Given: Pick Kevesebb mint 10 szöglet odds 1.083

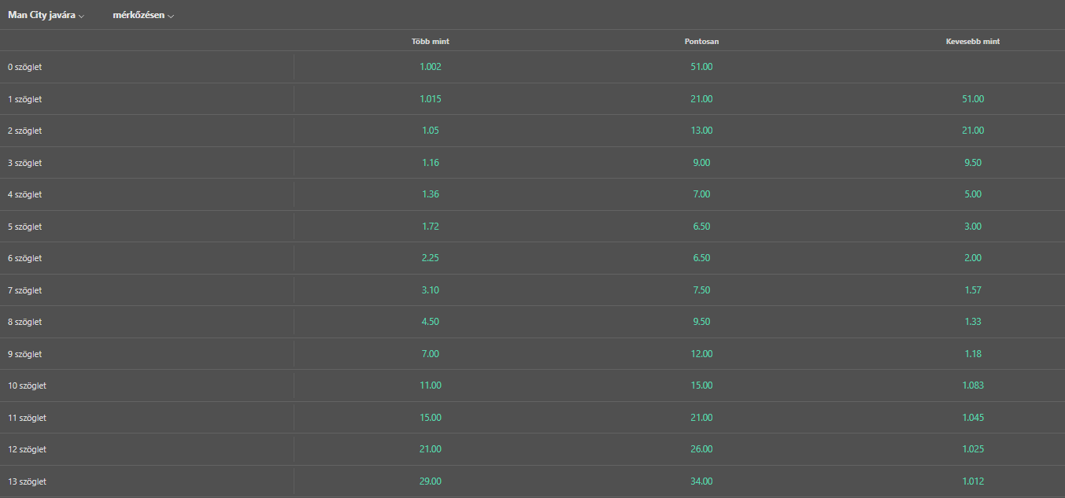Looking at the screenshot, I should (973, 385).
